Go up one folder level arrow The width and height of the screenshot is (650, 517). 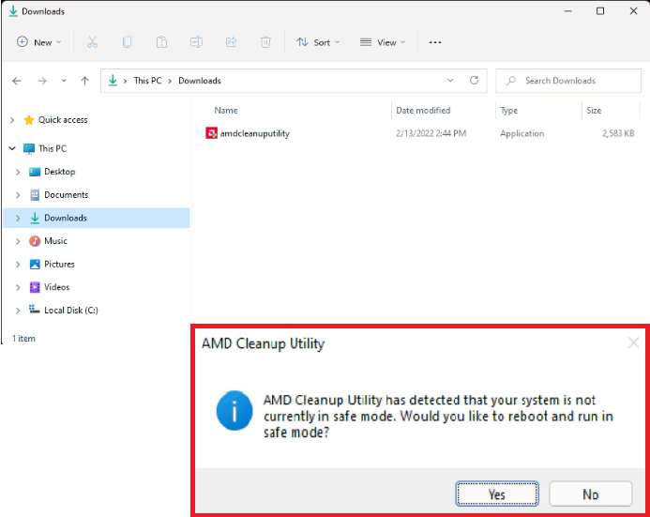click(85, 81)
